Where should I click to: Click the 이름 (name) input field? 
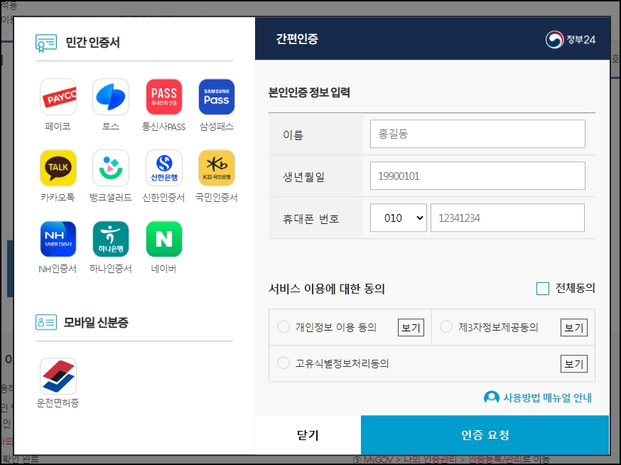pyautogui.click(x=477, y=134)
